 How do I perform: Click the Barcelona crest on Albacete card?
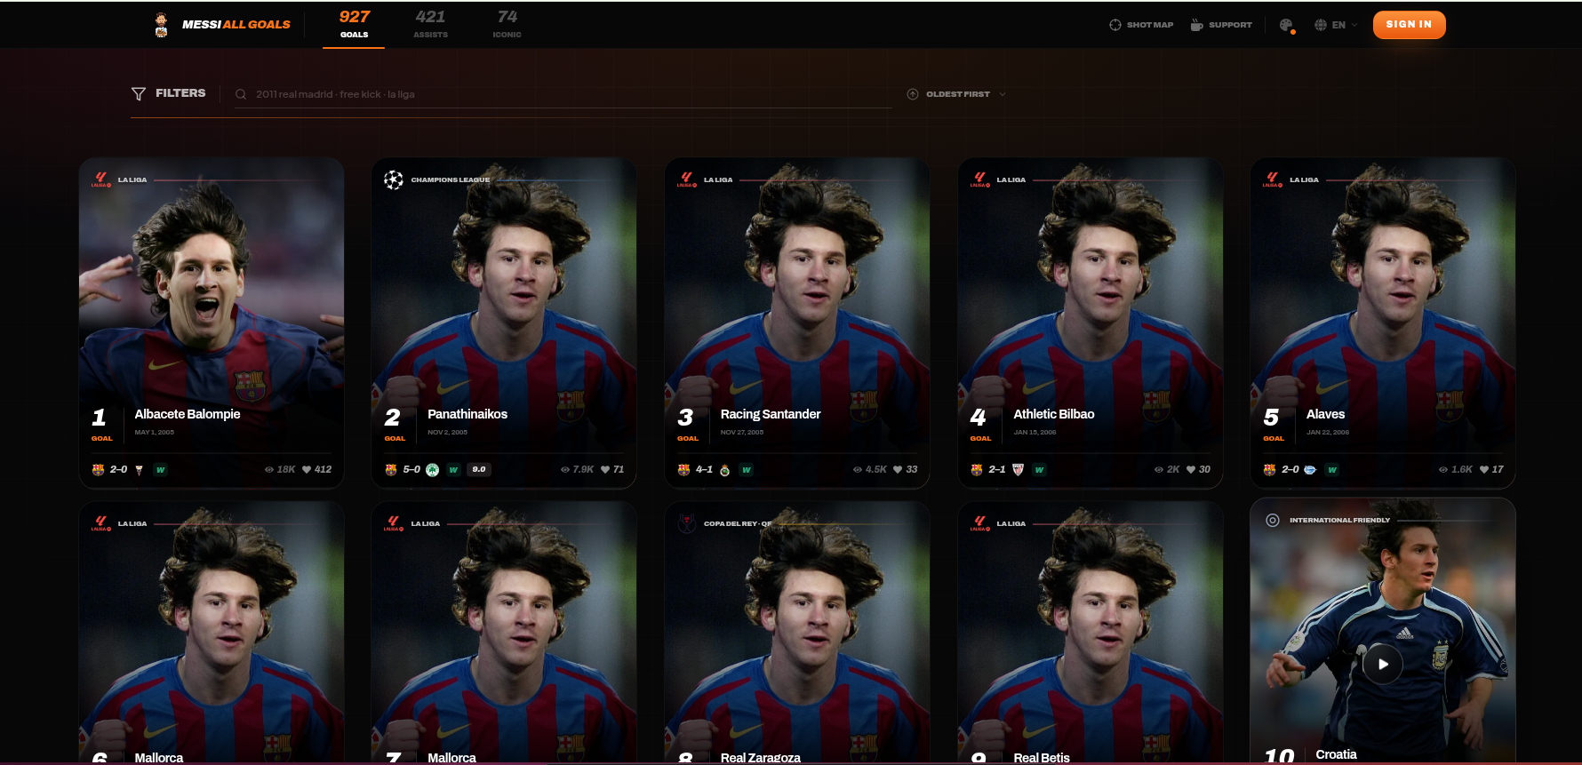[98, 470]
